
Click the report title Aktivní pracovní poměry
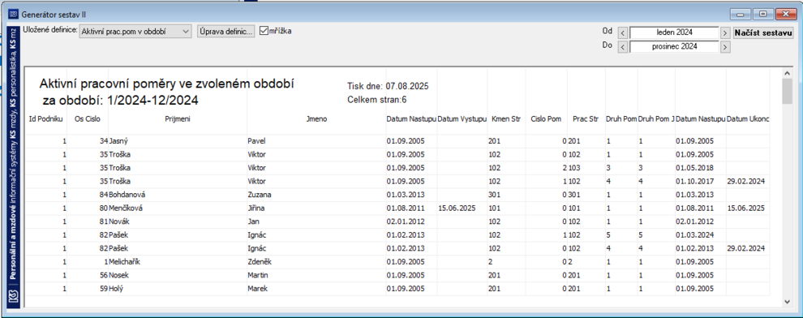[x=166, y=84]
